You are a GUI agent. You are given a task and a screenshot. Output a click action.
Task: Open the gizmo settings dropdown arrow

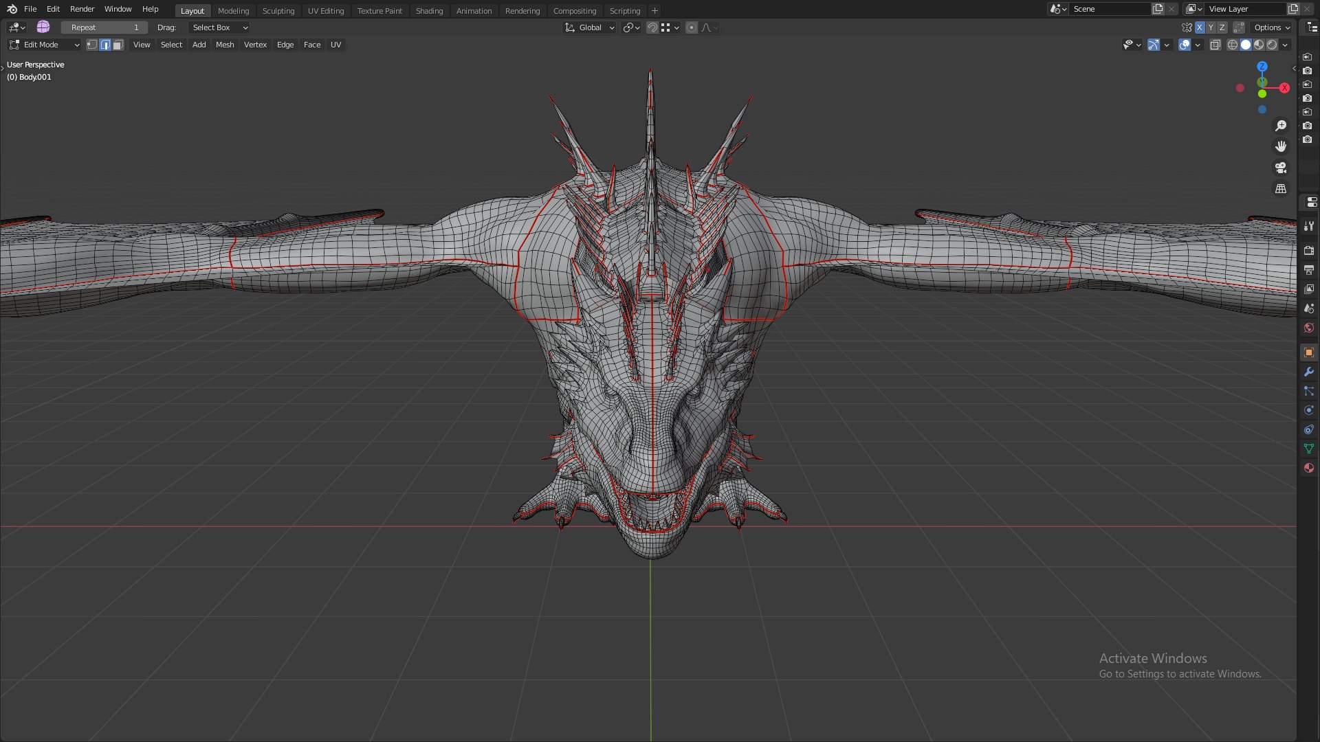pos(1167,45)
